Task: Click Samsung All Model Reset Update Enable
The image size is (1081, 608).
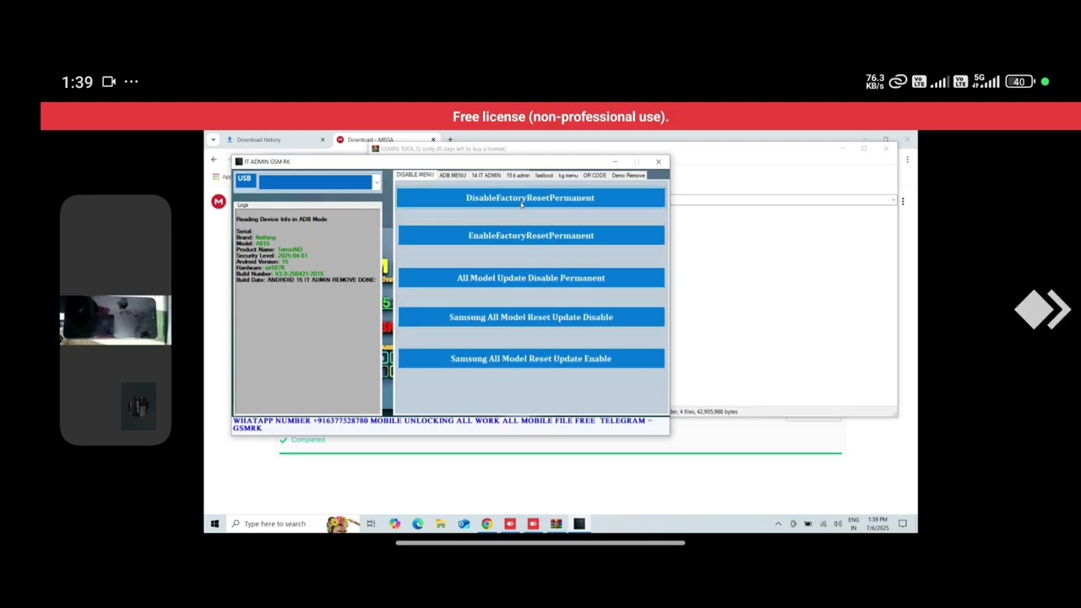Action: coord(530,359)
